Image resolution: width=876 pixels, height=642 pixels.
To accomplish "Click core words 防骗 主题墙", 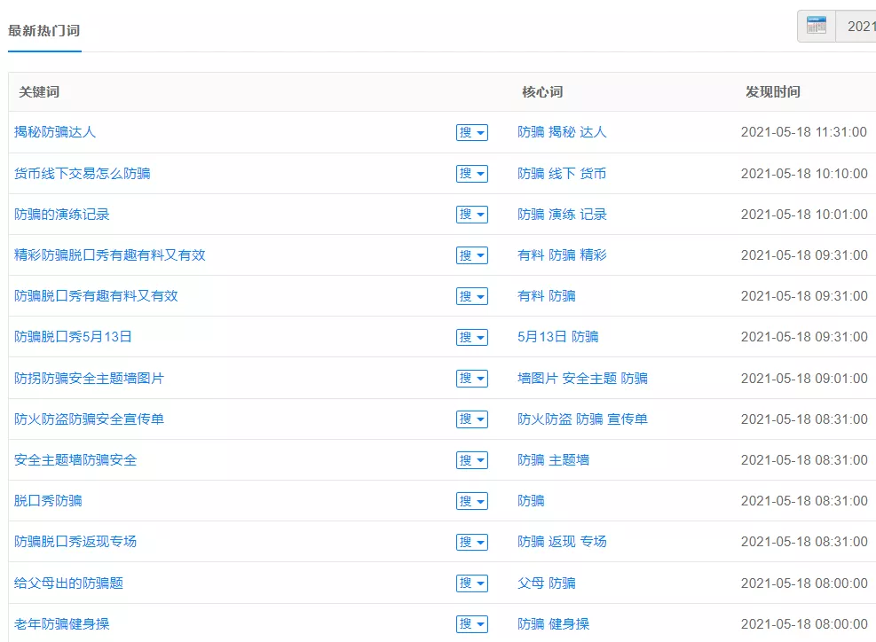I will click(554, 460).
